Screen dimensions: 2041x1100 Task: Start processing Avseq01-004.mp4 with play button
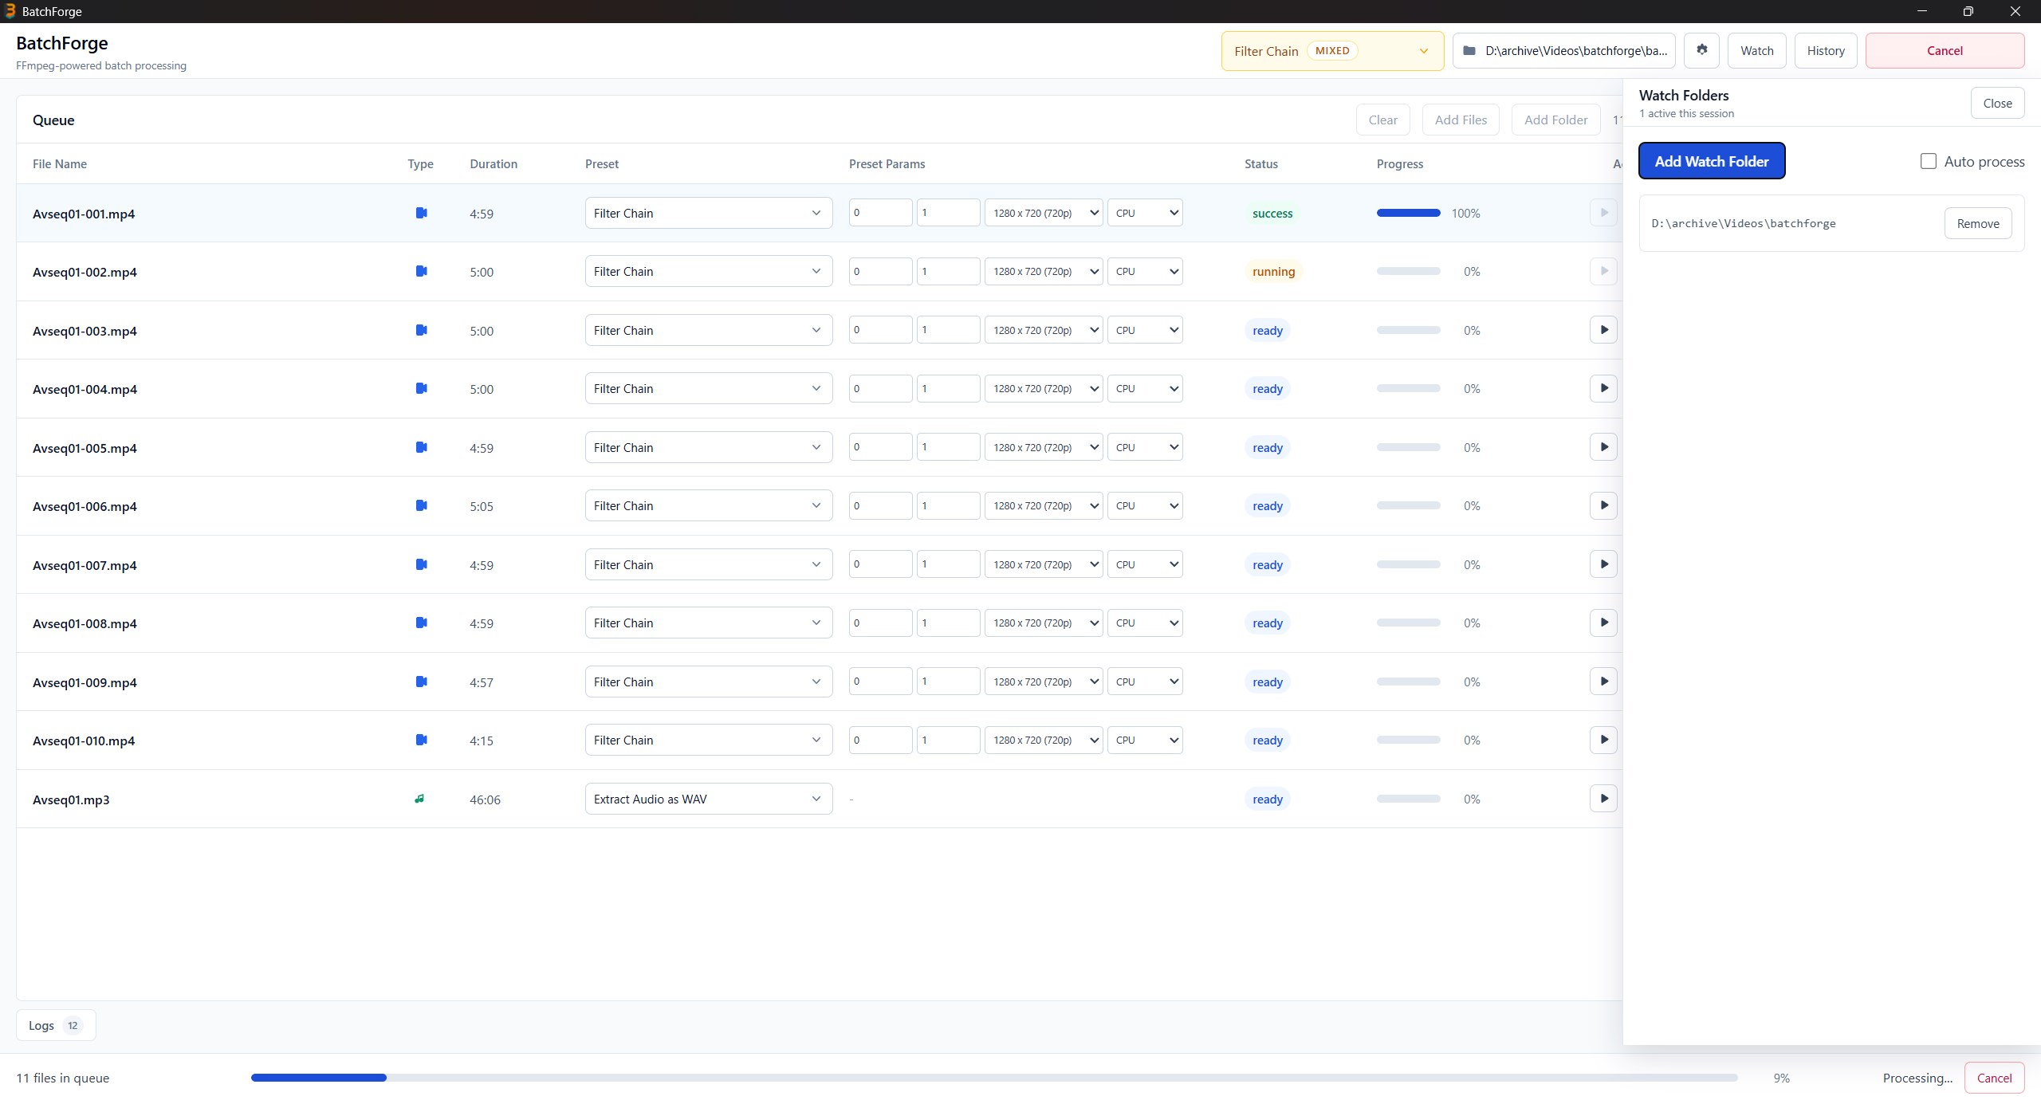(1603, 388)
